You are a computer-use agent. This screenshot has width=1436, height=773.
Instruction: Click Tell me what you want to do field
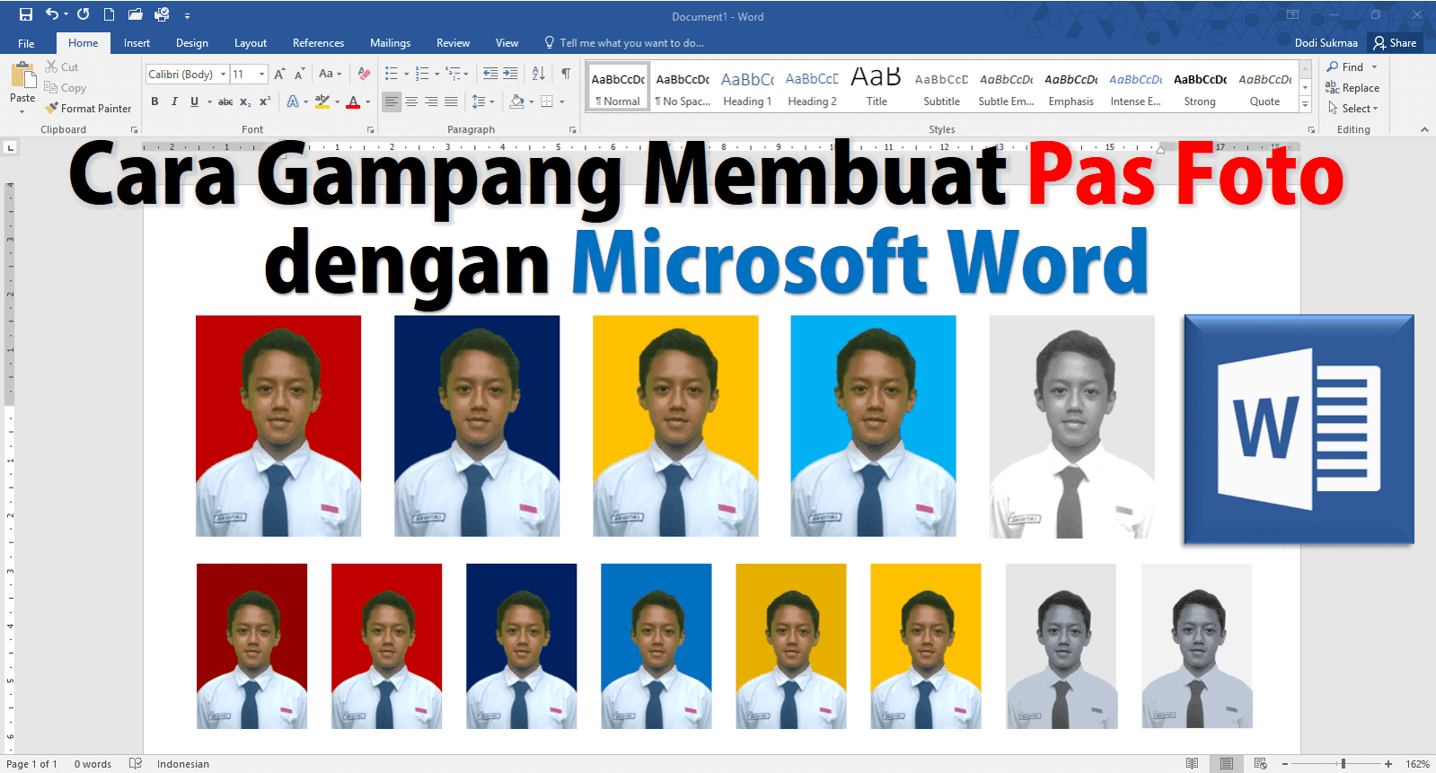tap(624, 43)
